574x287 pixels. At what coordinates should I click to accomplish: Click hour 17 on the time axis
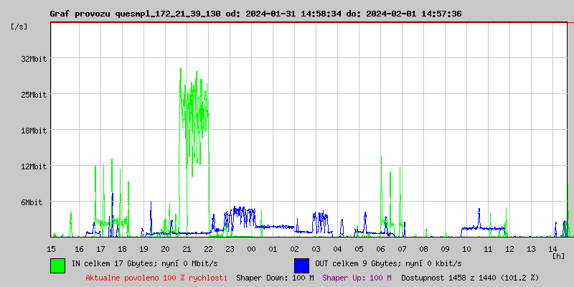[x=100, y=248]
